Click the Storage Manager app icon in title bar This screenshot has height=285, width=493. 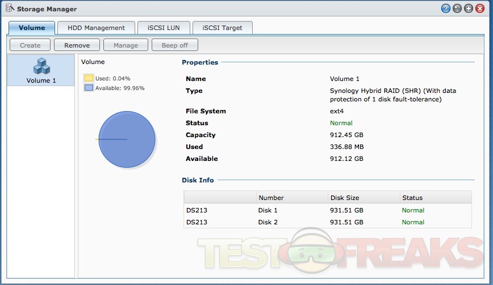tap(10, 9)
